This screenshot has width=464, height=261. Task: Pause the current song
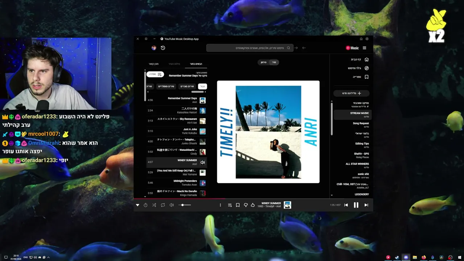pos(356,205)
